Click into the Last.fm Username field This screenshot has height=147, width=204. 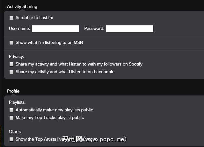click(x=55, y=29)
